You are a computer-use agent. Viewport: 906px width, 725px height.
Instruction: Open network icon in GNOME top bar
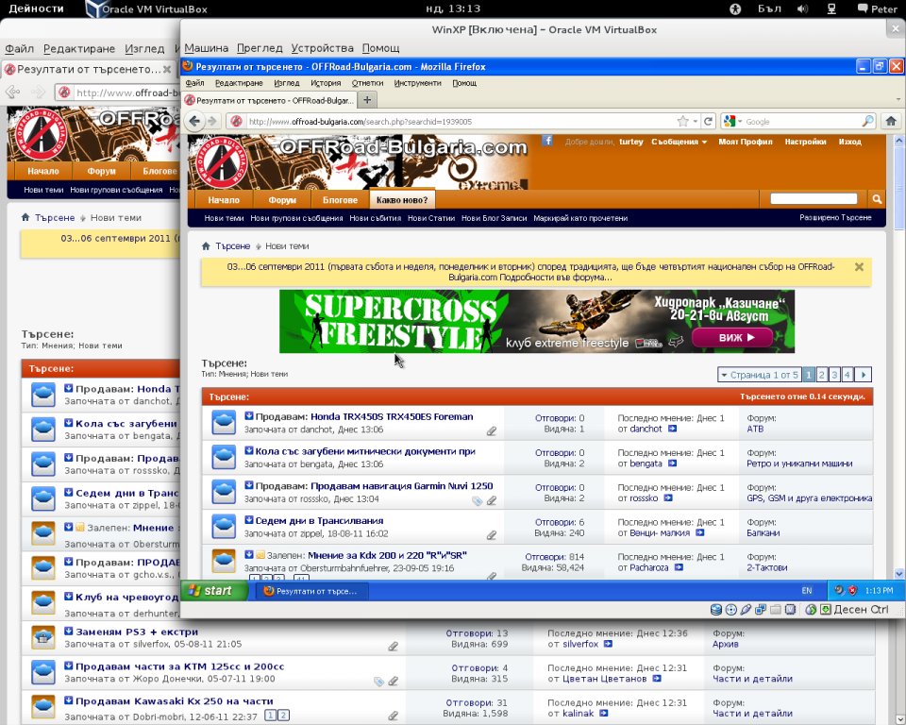coord(831,8)
